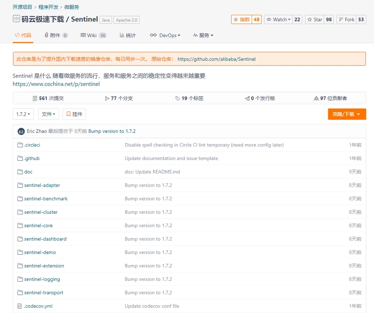Open the oschina.net/p/sentinel link
374x313 pixels.
point(56,84)
